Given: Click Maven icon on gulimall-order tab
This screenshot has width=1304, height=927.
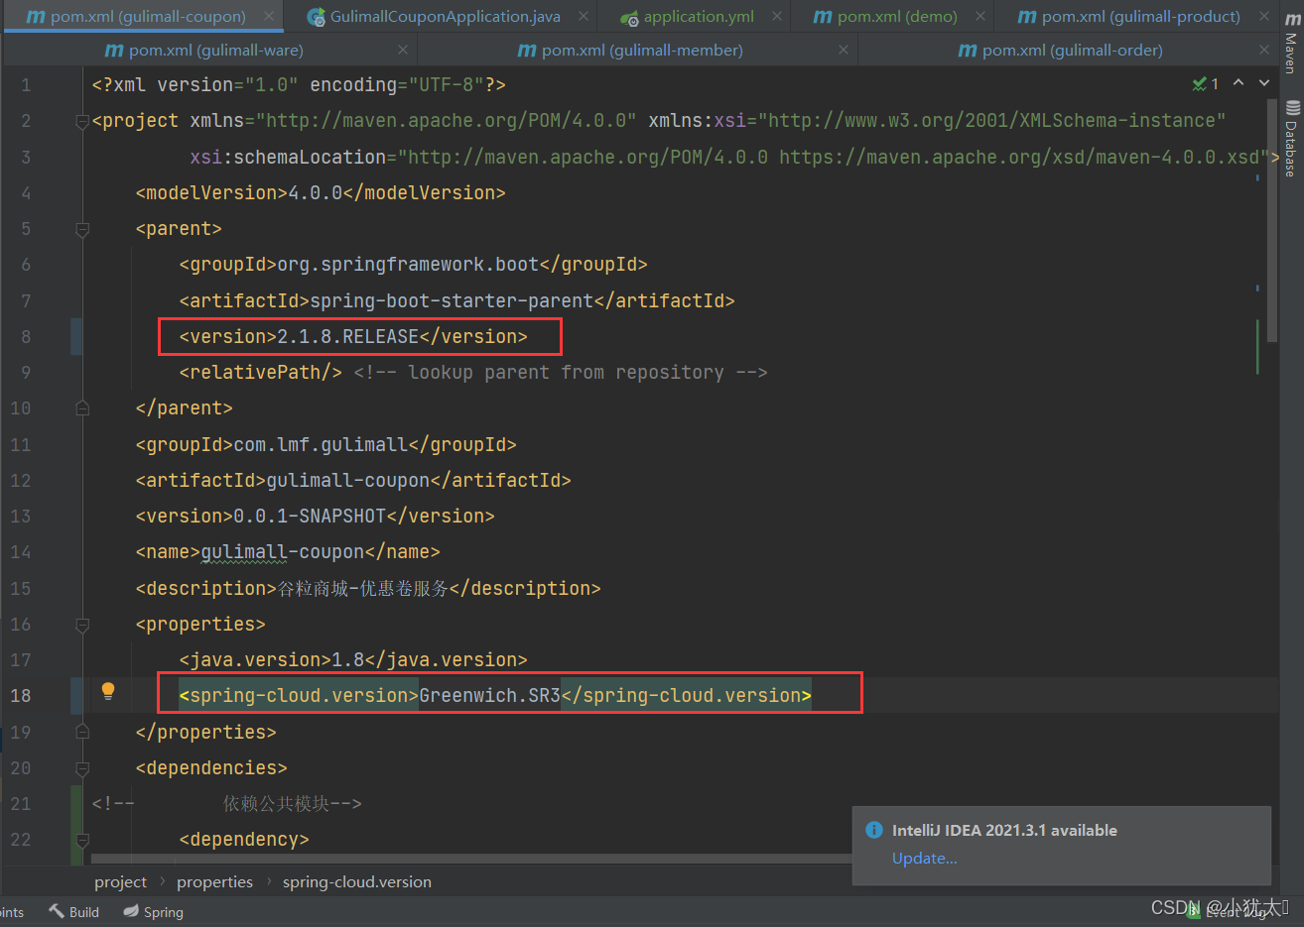Looking at the screenshot, I should point(968,50).
